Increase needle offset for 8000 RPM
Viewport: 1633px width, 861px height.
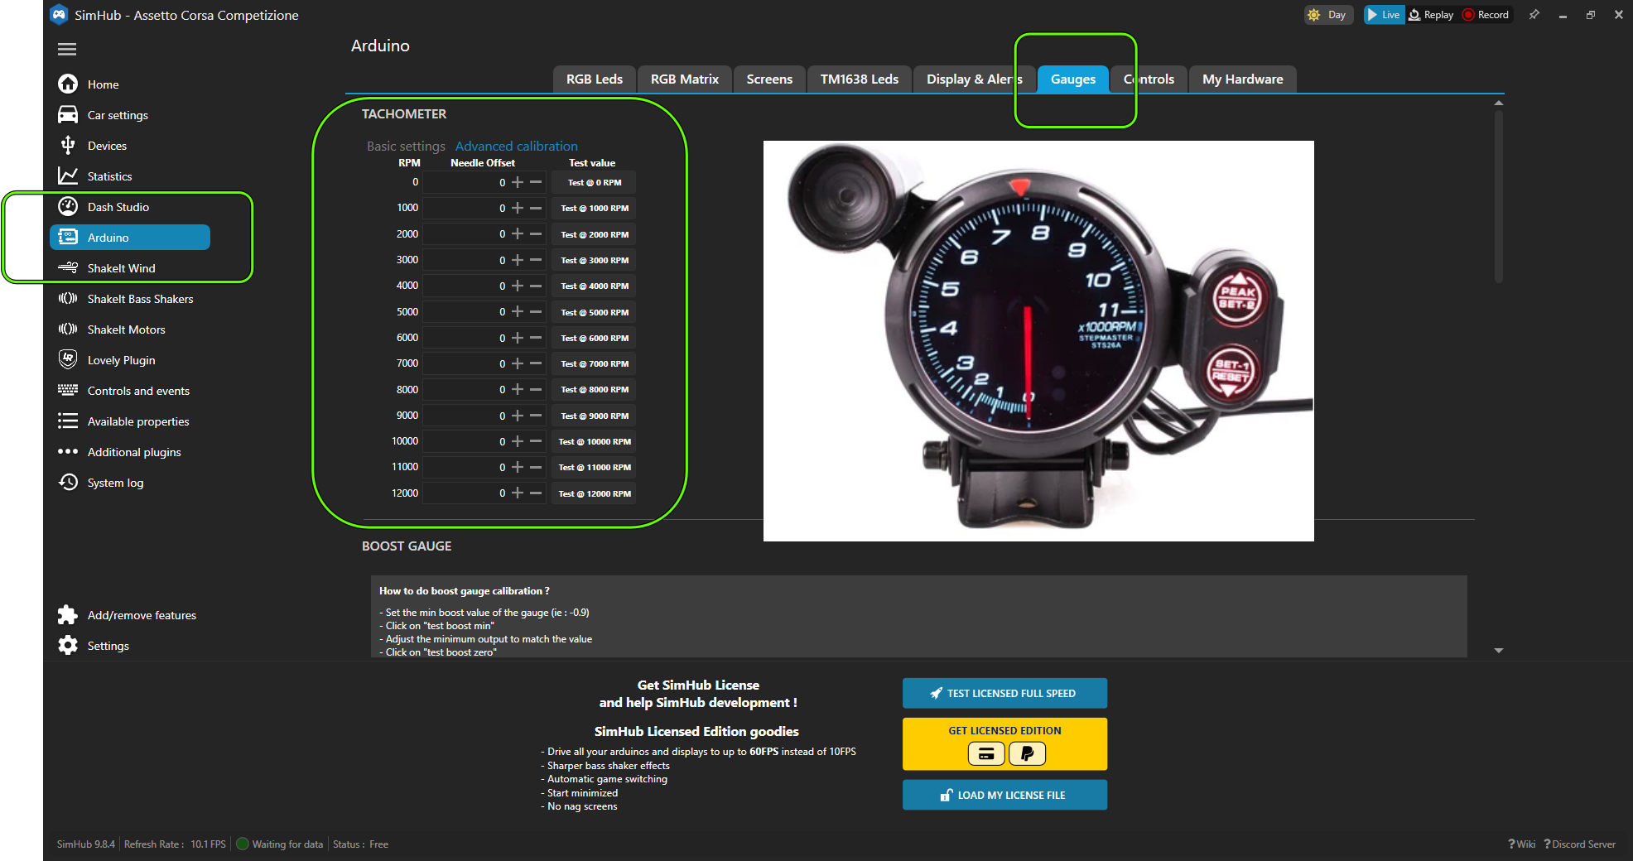click(518, 390)
